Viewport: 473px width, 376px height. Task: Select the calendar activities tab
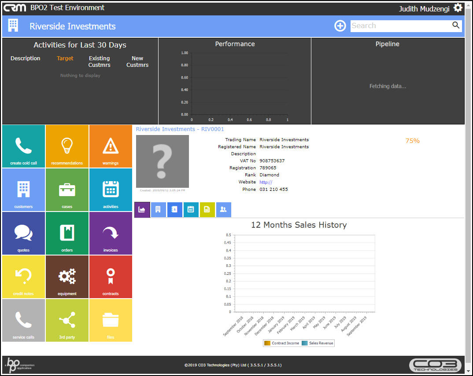pos(191,210)
